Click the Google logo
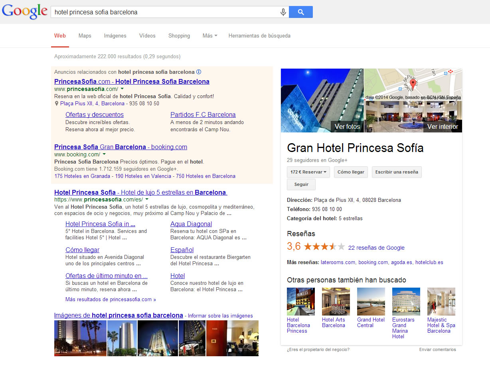This screenshot has height=367, width=490. click(x=25, y=12)
